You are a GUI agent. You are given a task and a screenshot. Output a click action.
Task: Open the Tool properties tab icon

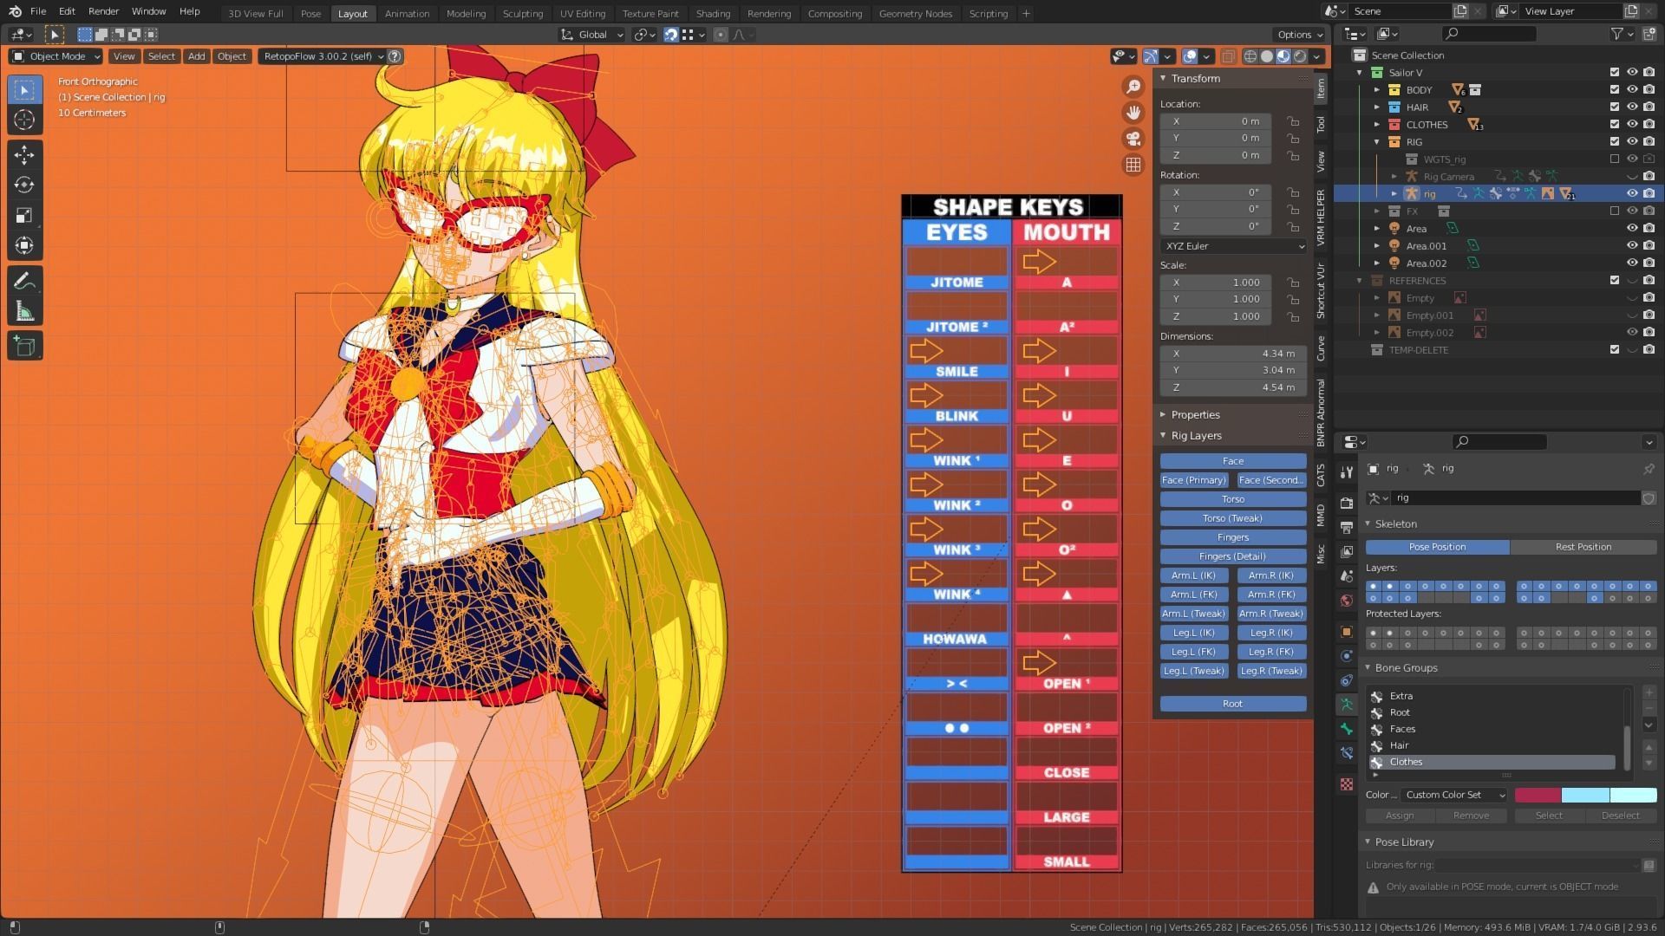tap(1346, 472)
